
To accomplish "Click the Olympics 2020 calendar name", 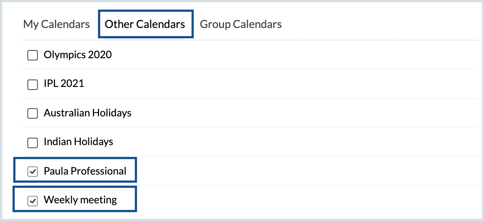I will coord(78,55).
